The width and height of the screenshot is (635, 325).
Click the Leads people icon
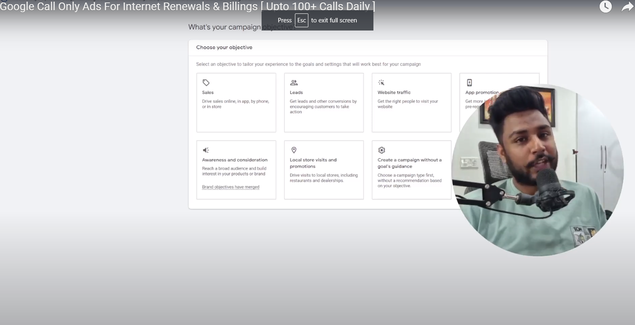click(294, 83)
